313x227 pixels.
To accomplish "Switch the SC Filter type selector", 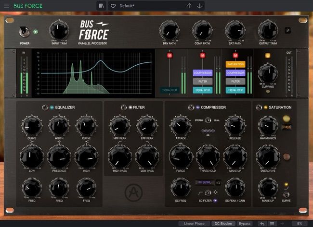I will [x=208, y=192].
